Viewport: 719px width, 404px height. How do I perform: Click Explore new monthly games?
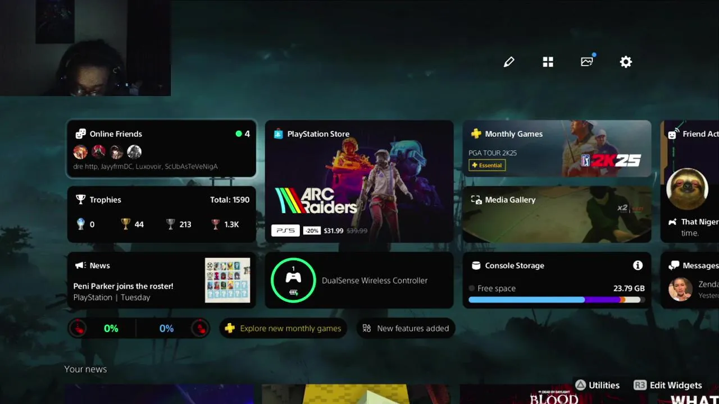(283, 328)
